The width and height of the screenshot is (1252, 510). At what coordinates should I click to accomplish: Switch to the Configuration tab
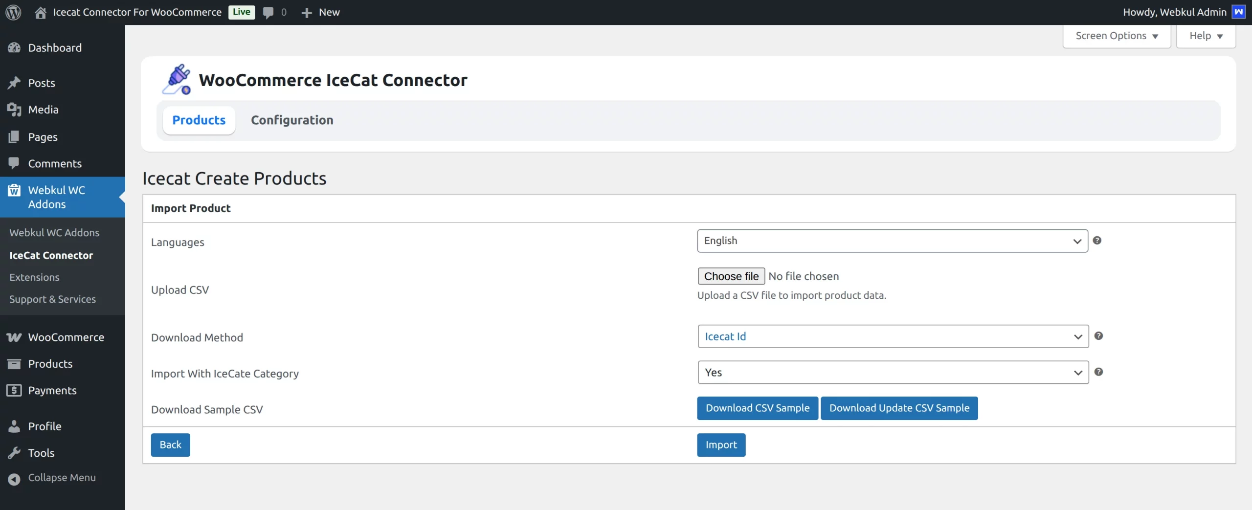(292, 120)
